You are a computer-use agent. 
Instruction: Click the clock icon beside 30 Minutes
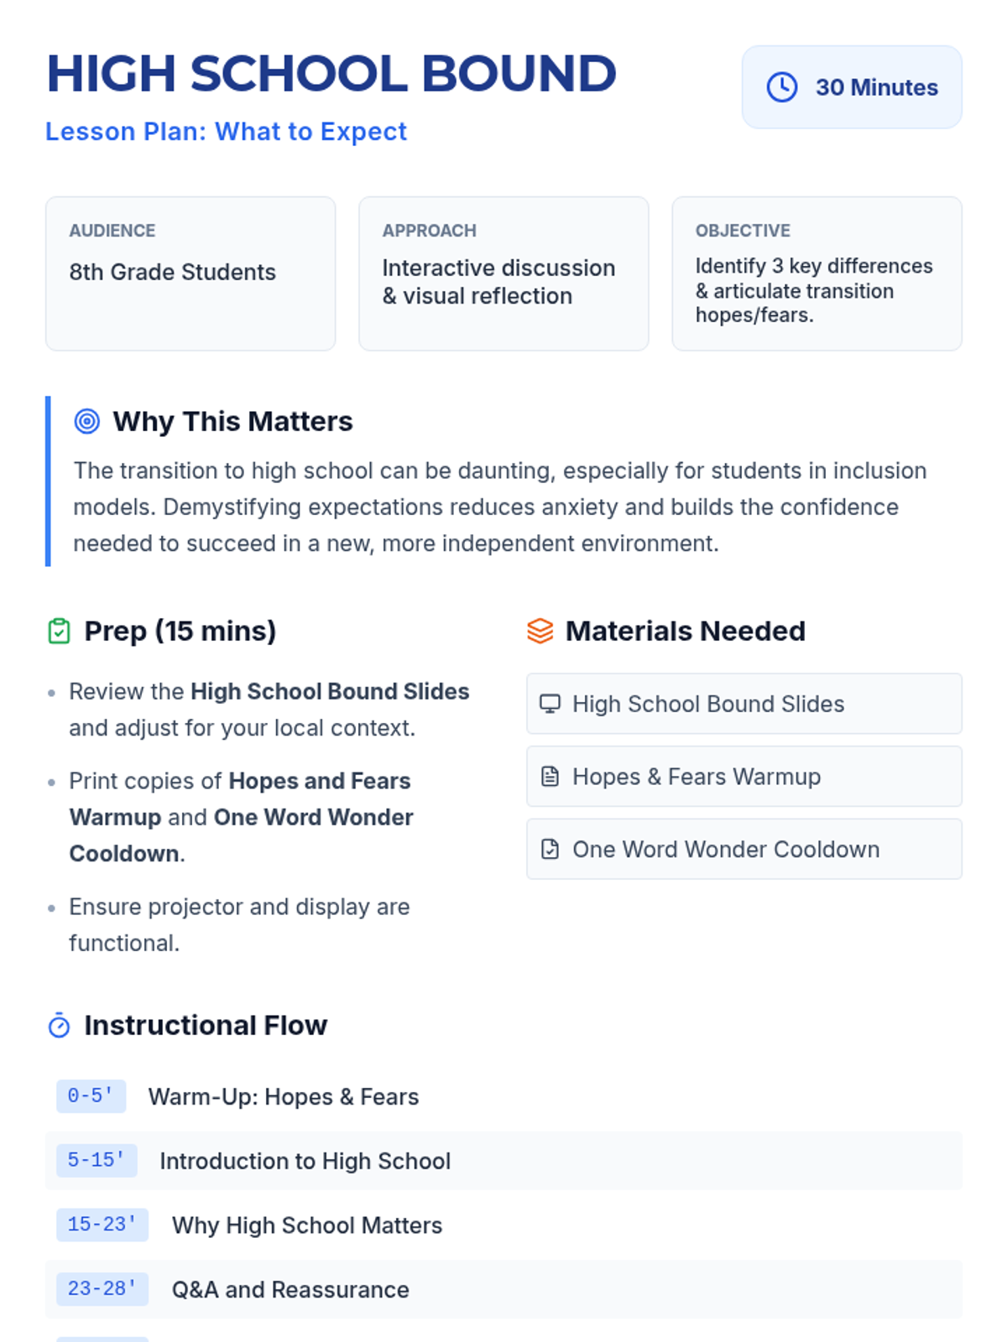tap(782, 87)
